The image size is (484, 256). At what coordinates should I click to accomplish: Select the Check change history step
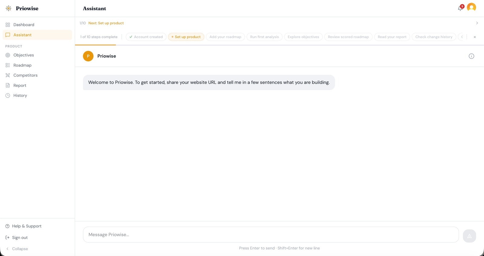pos(434,37)
